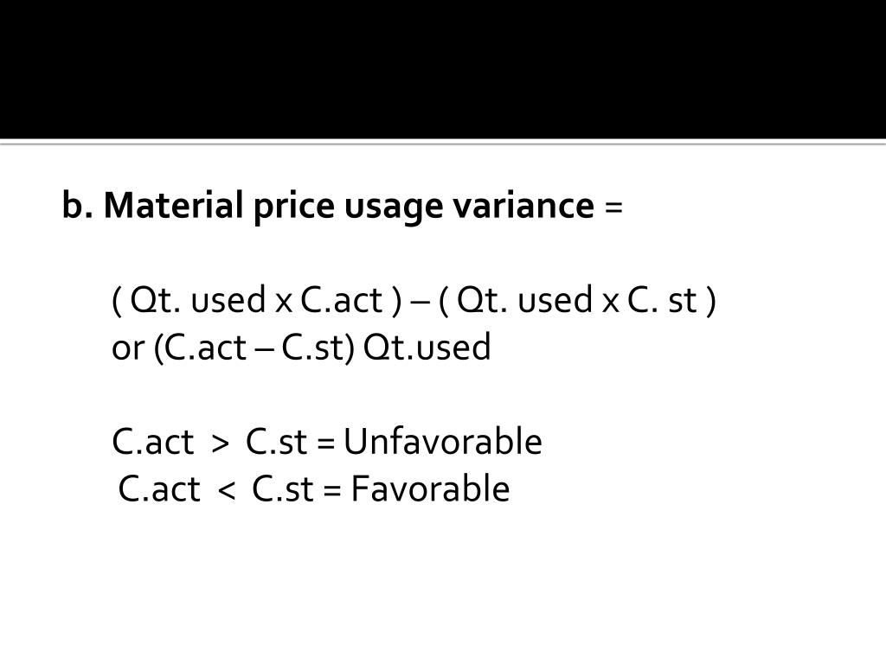Click the word 'or' starting second formula
Screen dimensions: 886x664
tap(128, 349)
